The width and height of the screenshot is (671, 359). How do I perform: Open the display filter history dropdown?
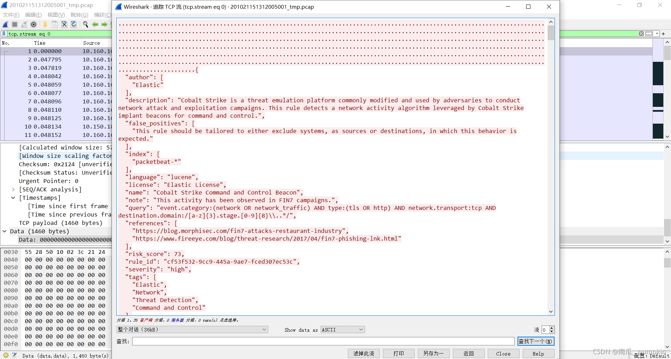657,34
